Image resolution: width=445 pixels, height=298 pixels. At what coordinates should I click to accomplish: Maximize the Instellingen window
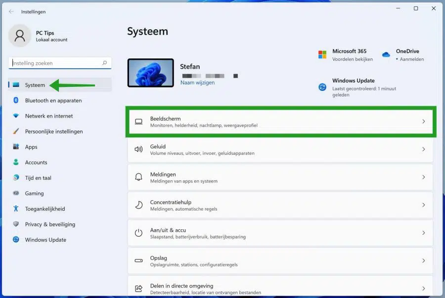416,8
